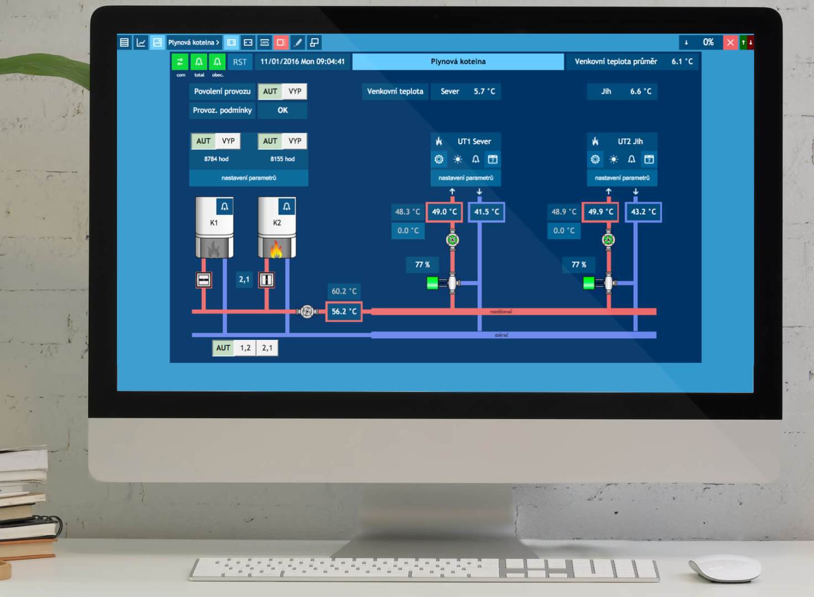Click the OK value of Provoz. podmínky
The width and height of the screenshot is (814, 597).
point(283,110)
